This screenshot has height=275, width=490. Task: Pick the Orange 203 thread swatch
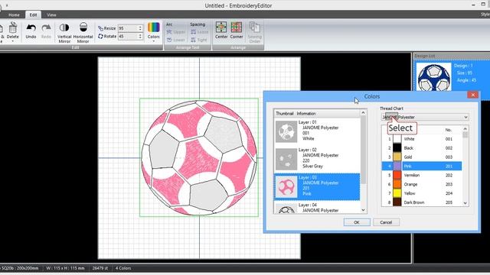pos(397,184)
